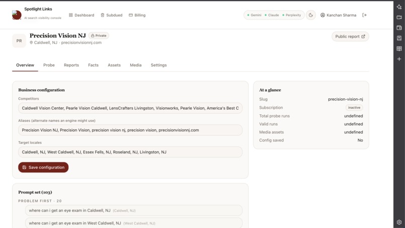Image resolution: width=405 pixels, height=228 pixels.
Task: Click the Claude engine status indicator
Action: (x=271, y=15)
